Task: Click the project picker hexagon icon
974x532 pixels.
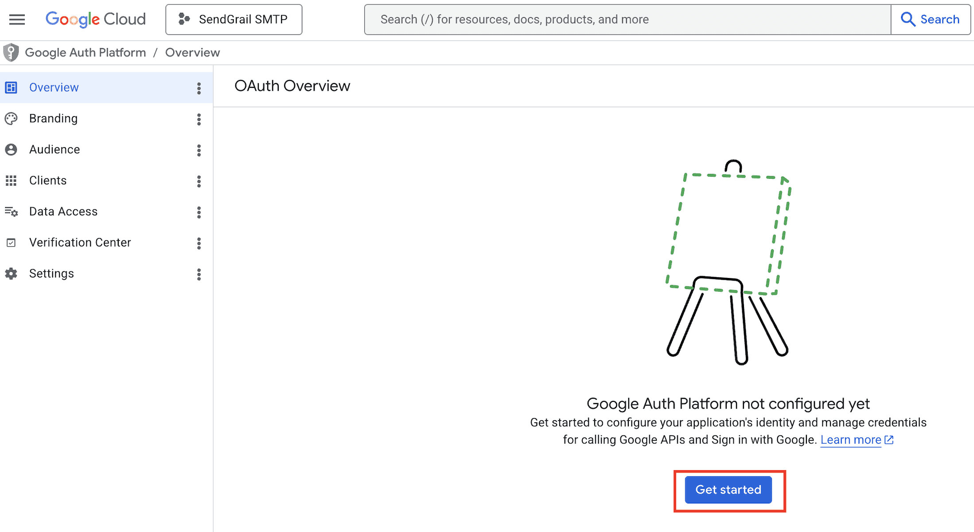Action: 184,19
